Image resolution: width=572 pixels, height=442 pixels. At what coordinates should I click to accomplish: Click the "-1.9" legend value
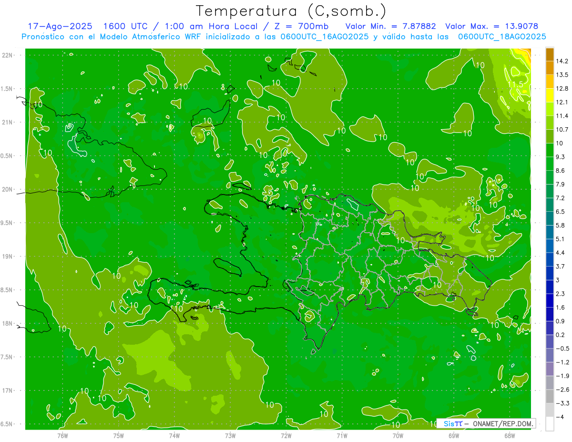tap(562, 376)
